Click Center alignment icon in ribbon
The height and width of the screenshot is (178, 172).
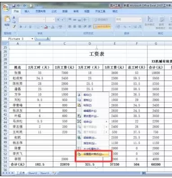pos(75,27)
